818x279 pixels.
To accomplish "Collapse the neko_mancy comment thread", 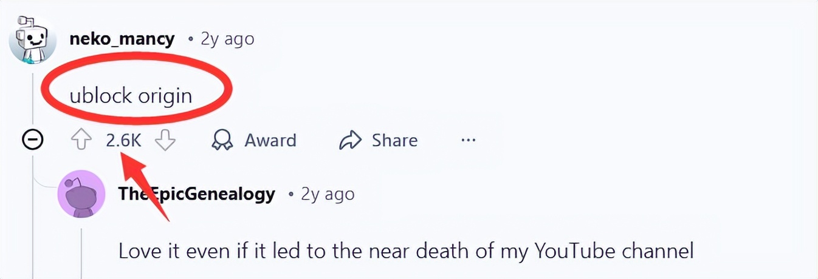I will click(x=32, y=141).
